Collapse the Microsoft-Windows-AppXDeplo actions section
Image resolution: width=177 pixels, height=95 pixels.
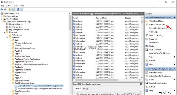[x=175, y=17]
